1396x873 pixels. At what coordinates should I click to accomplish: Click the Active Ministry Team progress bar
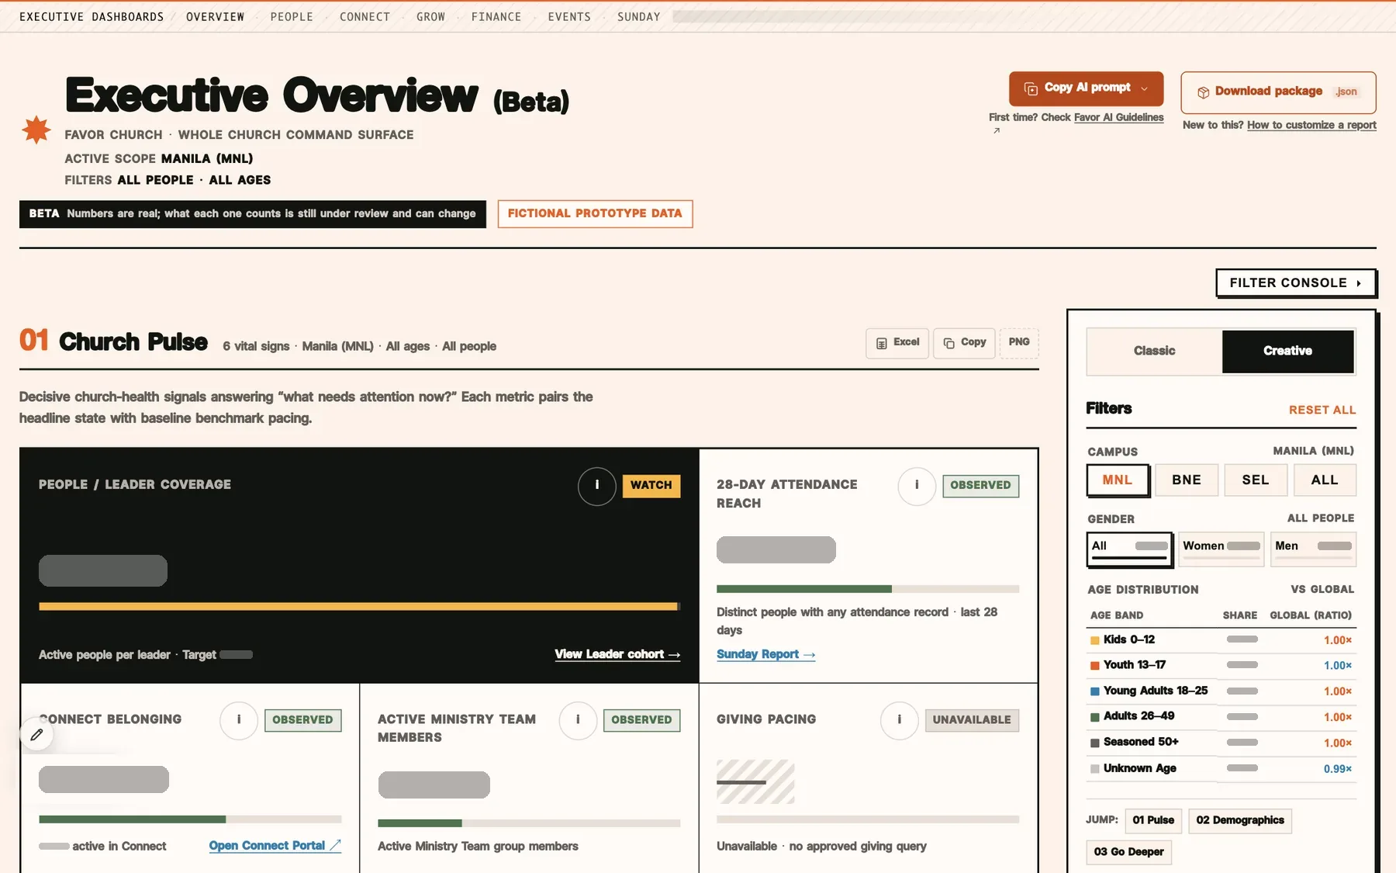coord(529,824)
